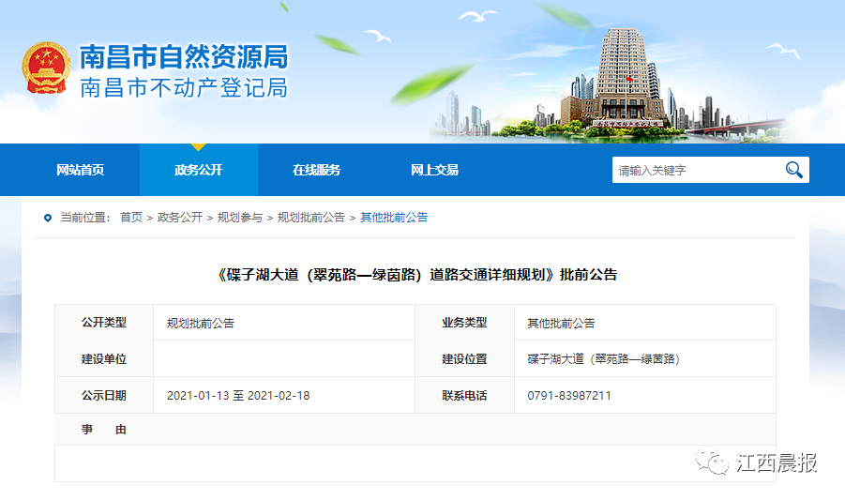Click the magnifier search icon
The image size is (845, 500).
click(793, 170)
